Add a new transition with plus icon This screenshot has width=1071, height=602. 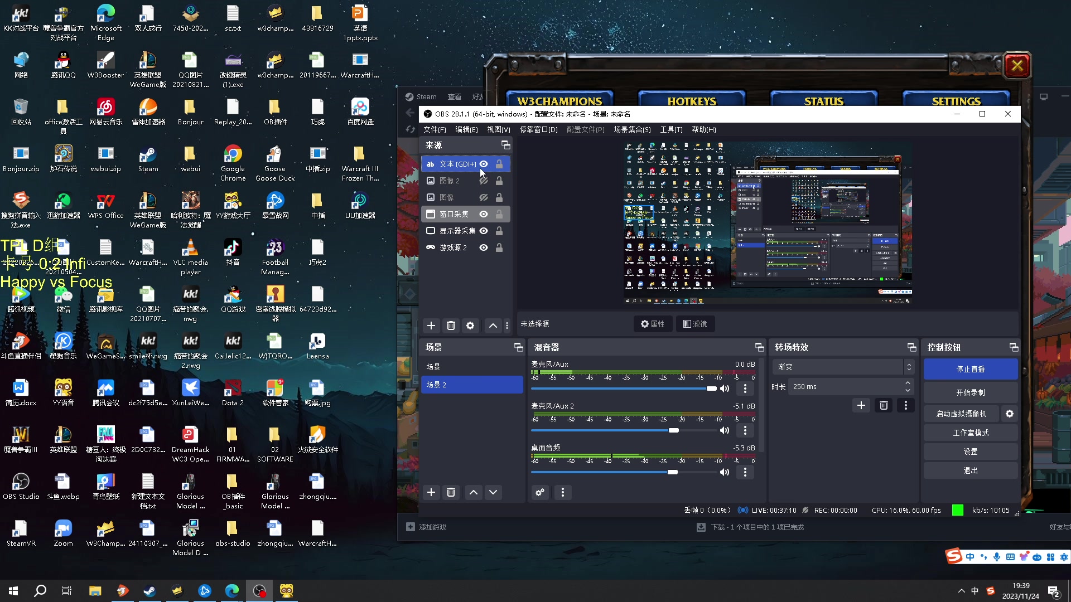[861, 405]
